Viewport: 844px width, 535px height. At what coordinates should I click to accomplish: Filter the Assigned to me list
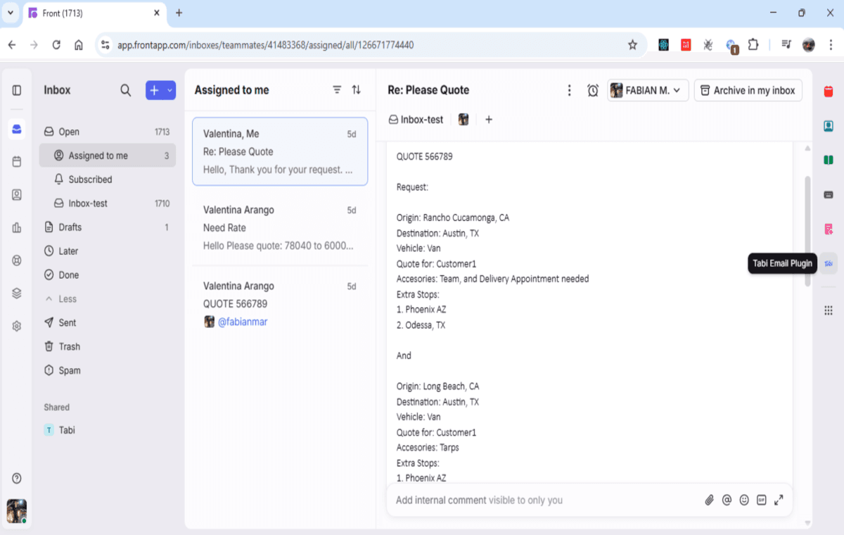tap(337, 90)
